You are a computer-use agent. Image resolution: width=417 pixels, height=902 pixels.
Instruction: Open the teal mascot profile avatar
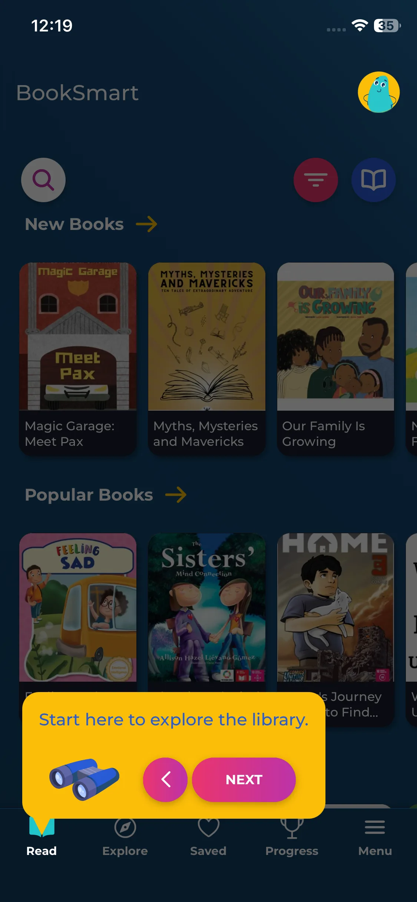[379, 92]
